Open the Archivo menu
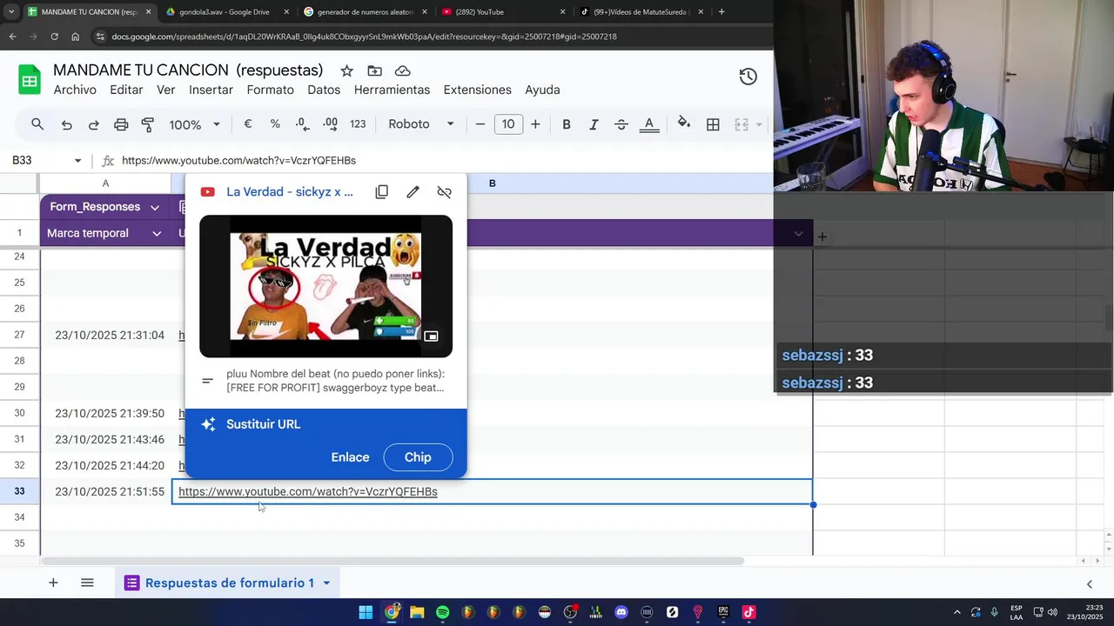1114x626 pixels. [x=75, y=90]
